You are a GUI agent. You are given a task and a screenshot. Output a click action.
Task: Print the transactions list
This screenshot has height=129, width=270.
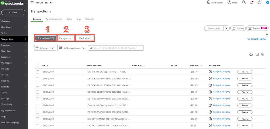[x=251, y=55]
